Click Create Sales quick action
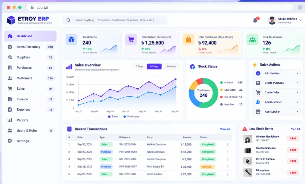This screenshot has width=305, height=184. coord(276,92)
